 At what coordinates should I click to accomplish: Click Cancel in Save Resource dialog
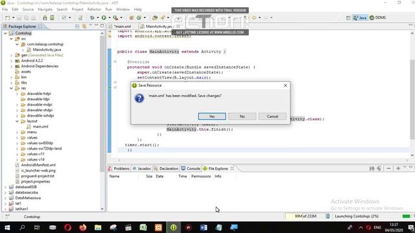[x=272, y=116]
